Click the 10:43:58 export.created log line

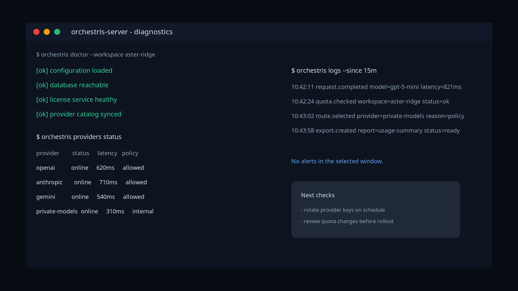[376, 131]
